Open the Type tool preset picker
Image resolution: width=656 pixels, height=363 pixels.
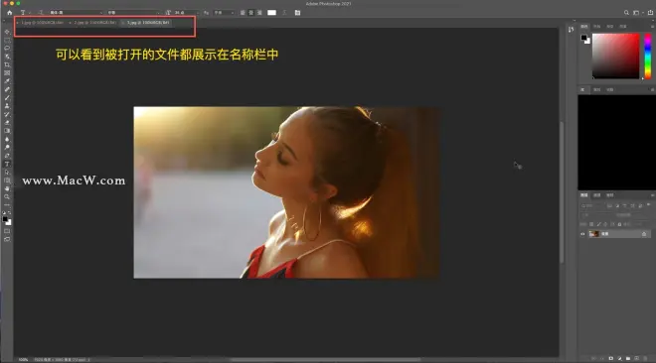point(25,13)
